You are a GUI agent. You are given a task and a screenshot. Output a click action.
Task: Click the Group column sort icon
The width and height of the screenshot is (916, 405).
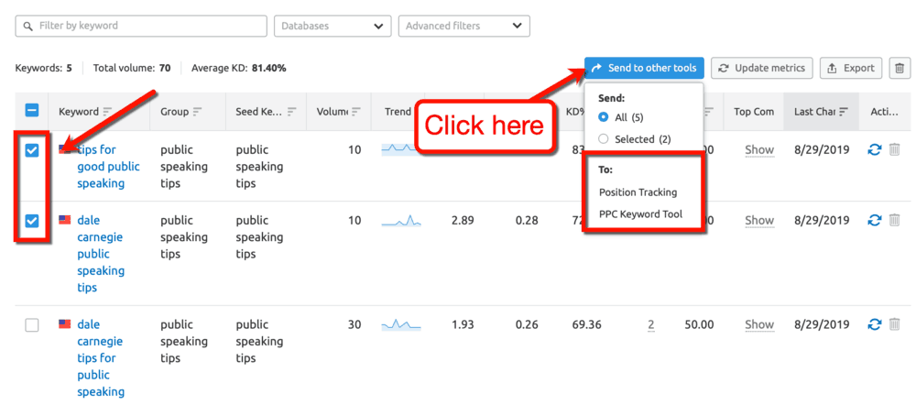pos(198,112)
